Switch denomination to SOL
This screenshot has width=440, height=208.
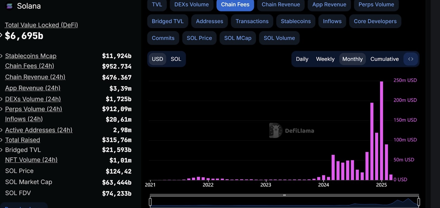pos(176,59)
